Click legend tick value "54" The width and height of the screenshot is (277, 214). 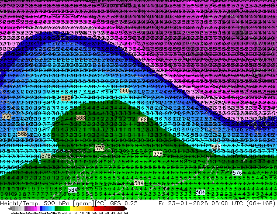[126, 213]
